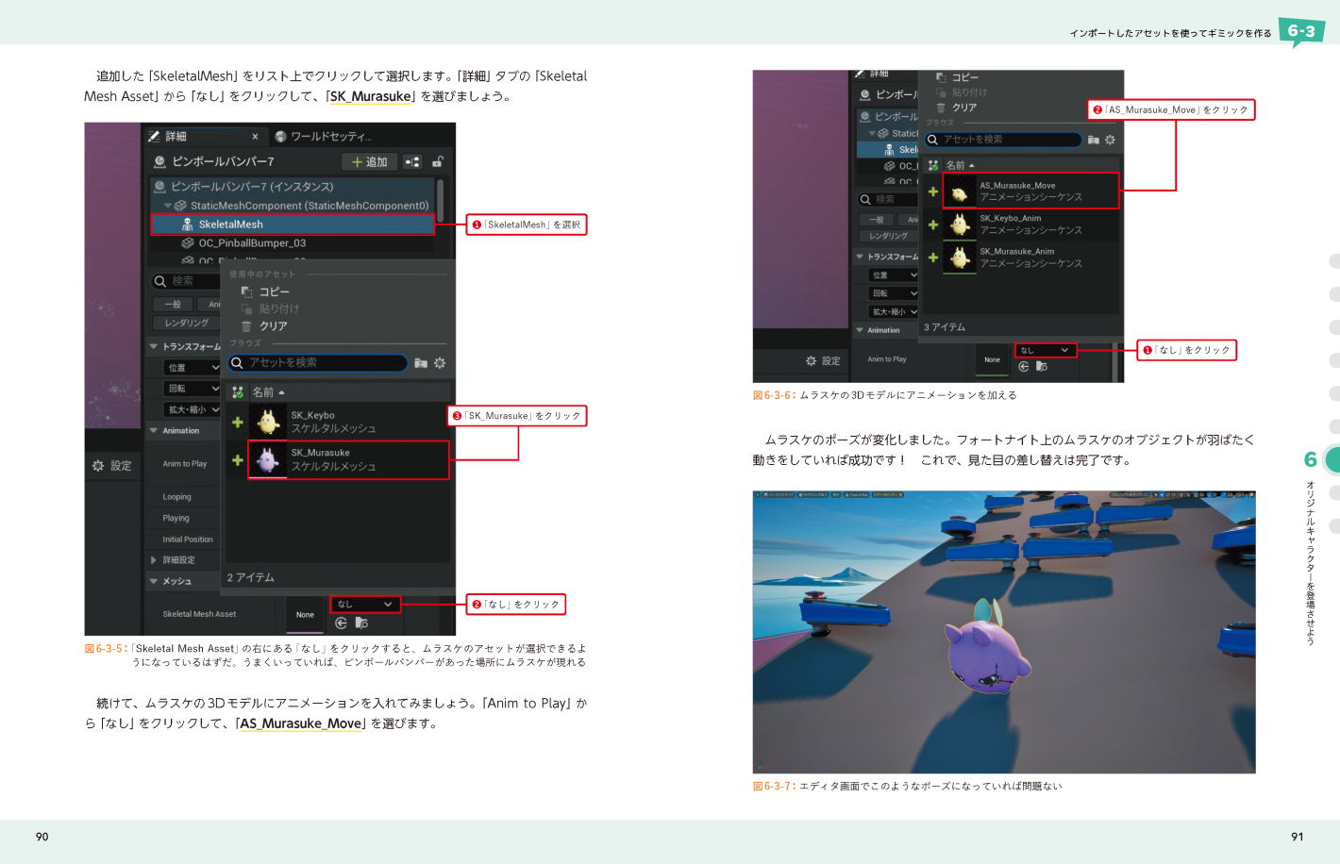This screenshot has height=864, width=1340.
Task: Choose コピー in figure 6-3-5's menu
Action: (265, 292)
